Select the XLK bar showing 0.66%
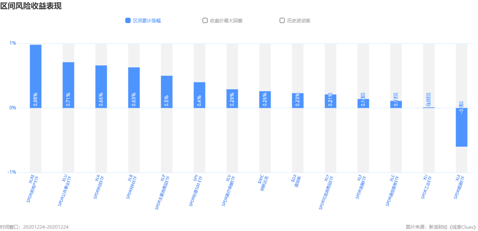The width and height of the screenshot is (478, 231). point(101,87)
